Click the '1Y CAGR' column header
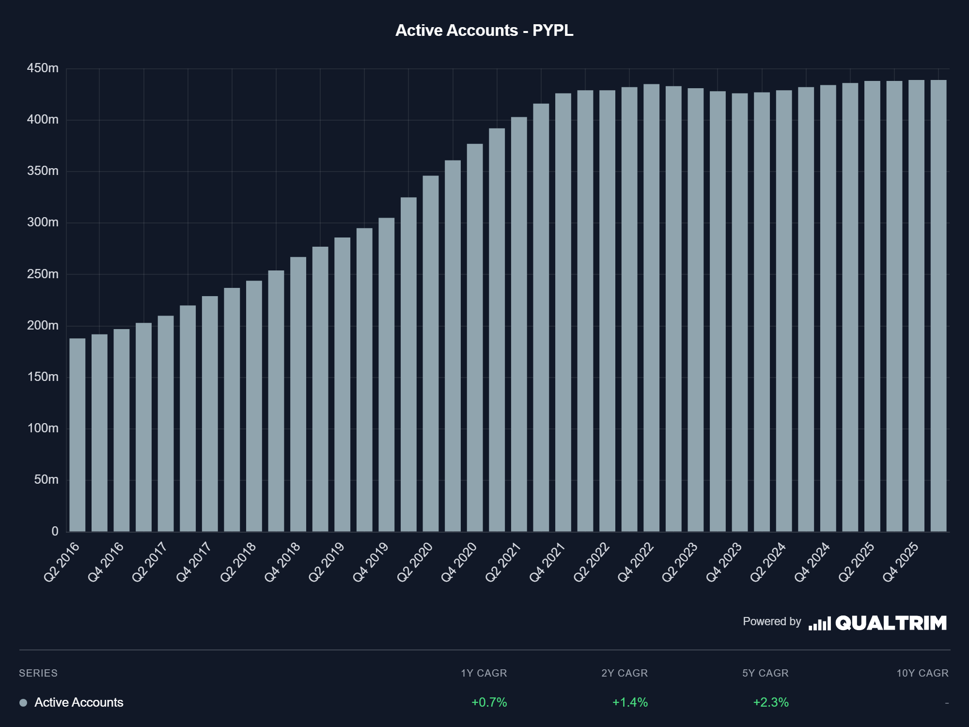 point(484,673)
